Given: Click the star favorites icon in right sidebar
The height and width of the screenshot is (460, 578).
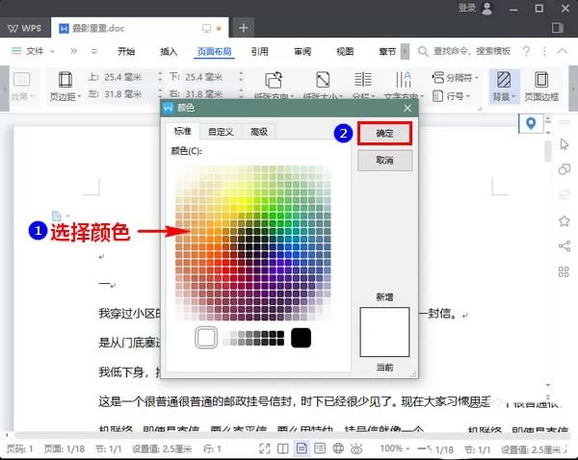Looking at the screenshot, I should point(564,221).
